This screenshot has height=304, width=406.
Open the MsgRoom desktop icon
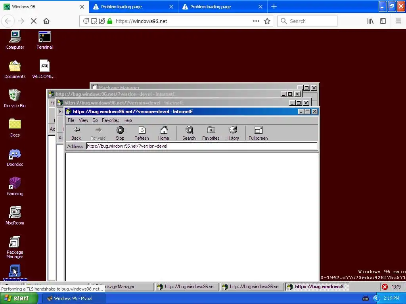click(15, 216)
